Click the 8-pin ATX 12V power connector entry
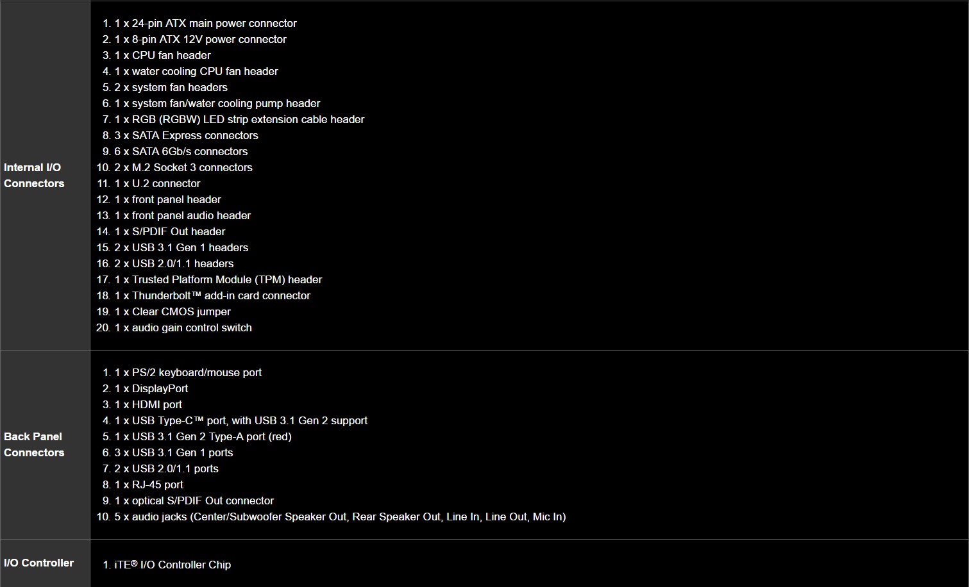 coord(200,39)
